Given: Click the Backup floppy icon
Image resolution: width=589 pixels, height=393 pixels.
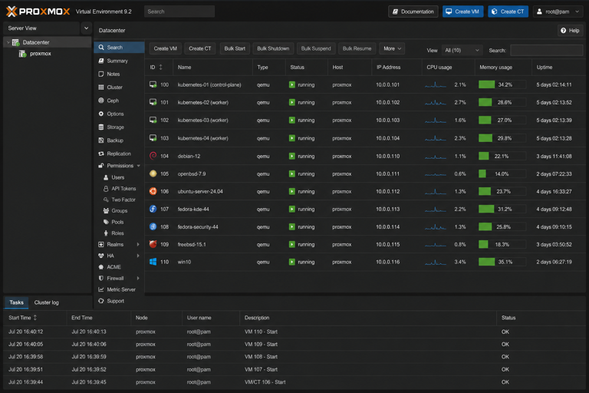Looking at the screenshot, I should pos(101,140).
